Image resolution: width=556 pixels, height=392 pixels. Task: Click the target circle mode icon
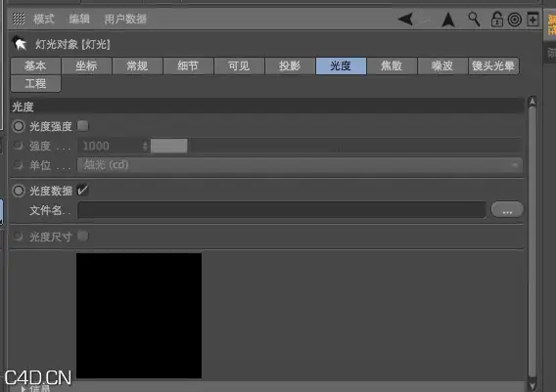[515, 20]
